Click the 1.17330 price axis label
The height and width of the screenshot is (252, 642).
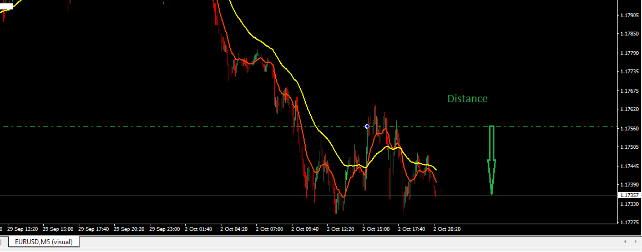tap(629, 204)
